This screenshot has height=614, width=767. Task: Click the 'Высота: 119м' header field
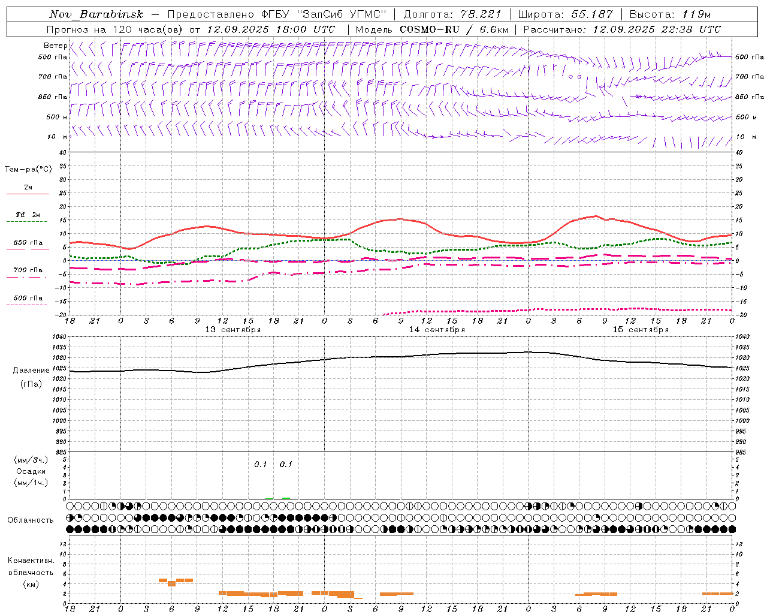tap(671, 14)
